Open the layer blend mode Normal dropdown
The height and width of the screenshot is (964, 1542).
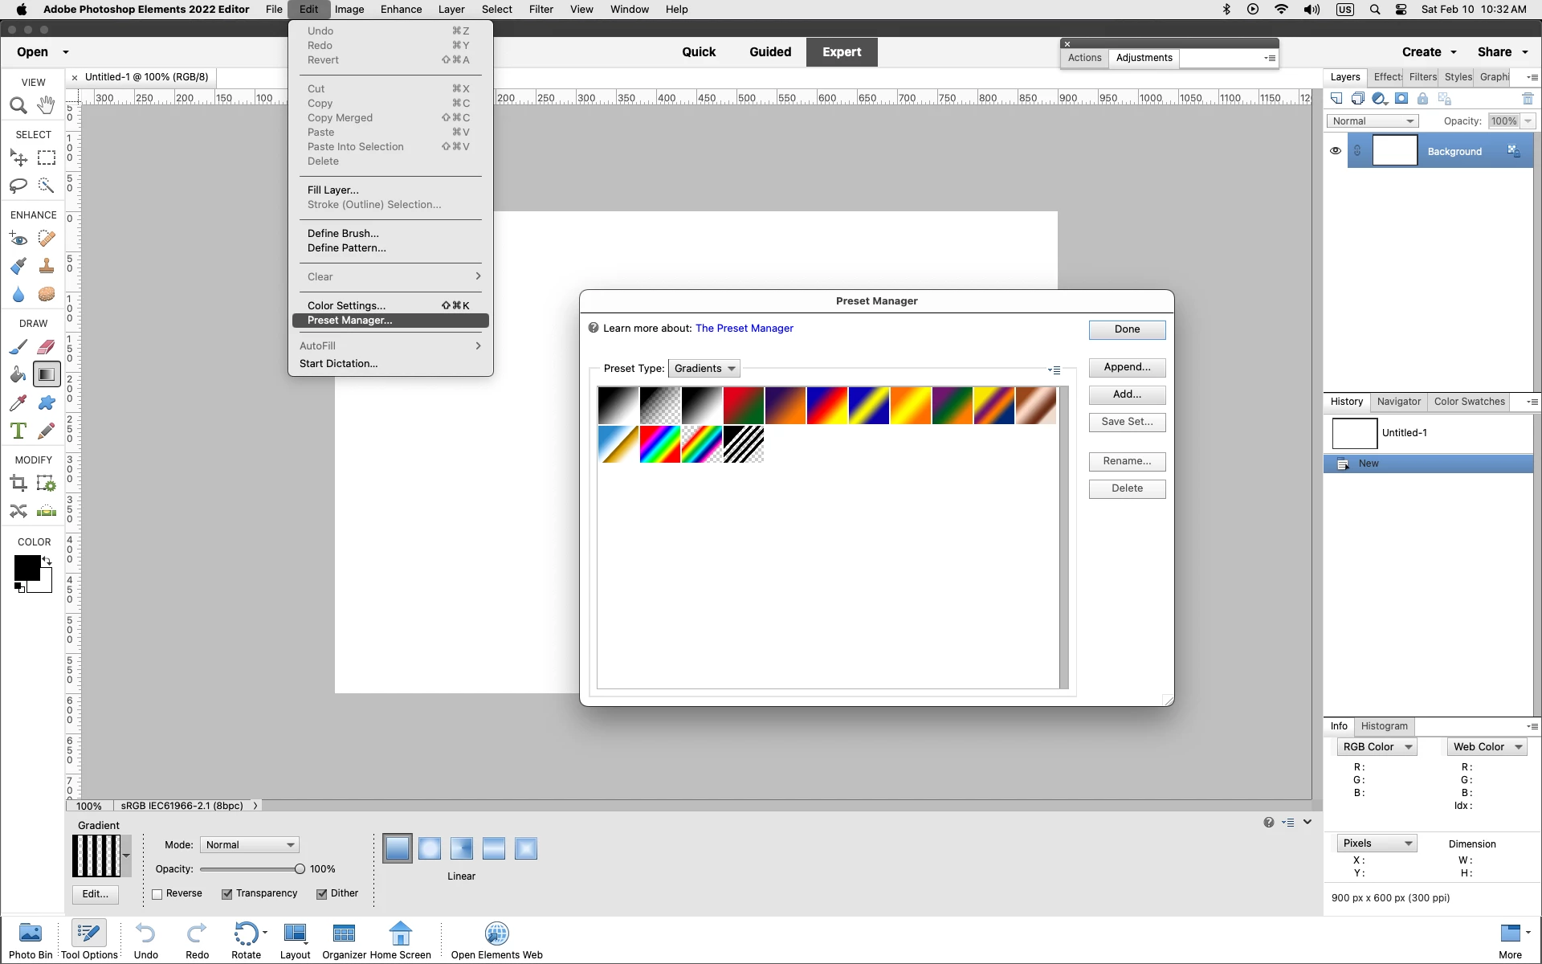[1372, 121]
